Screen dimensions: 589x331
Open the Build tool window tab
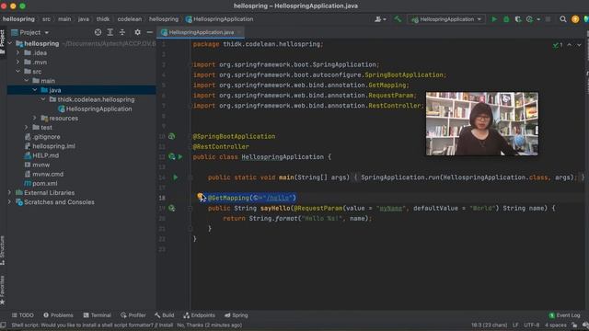click(164, 315)
